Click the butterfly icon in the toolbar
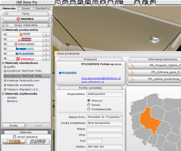181x151 pixels. point(153,3)
